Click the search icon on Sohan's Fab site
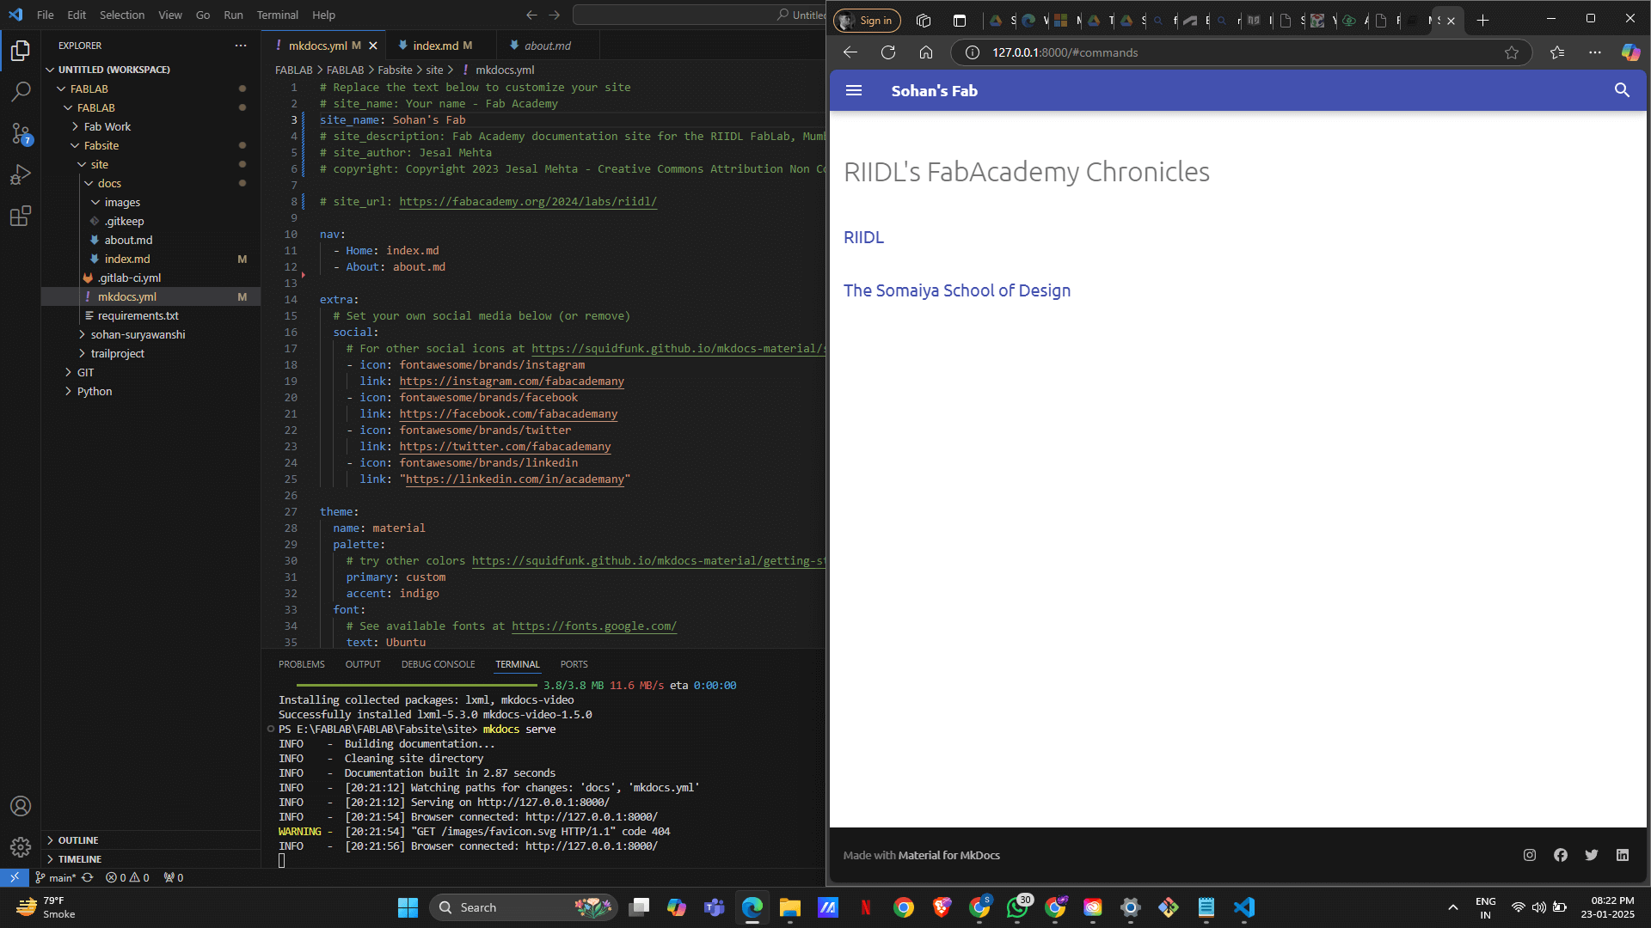Screen dimensions: 1651x928 pos(1622,90)
